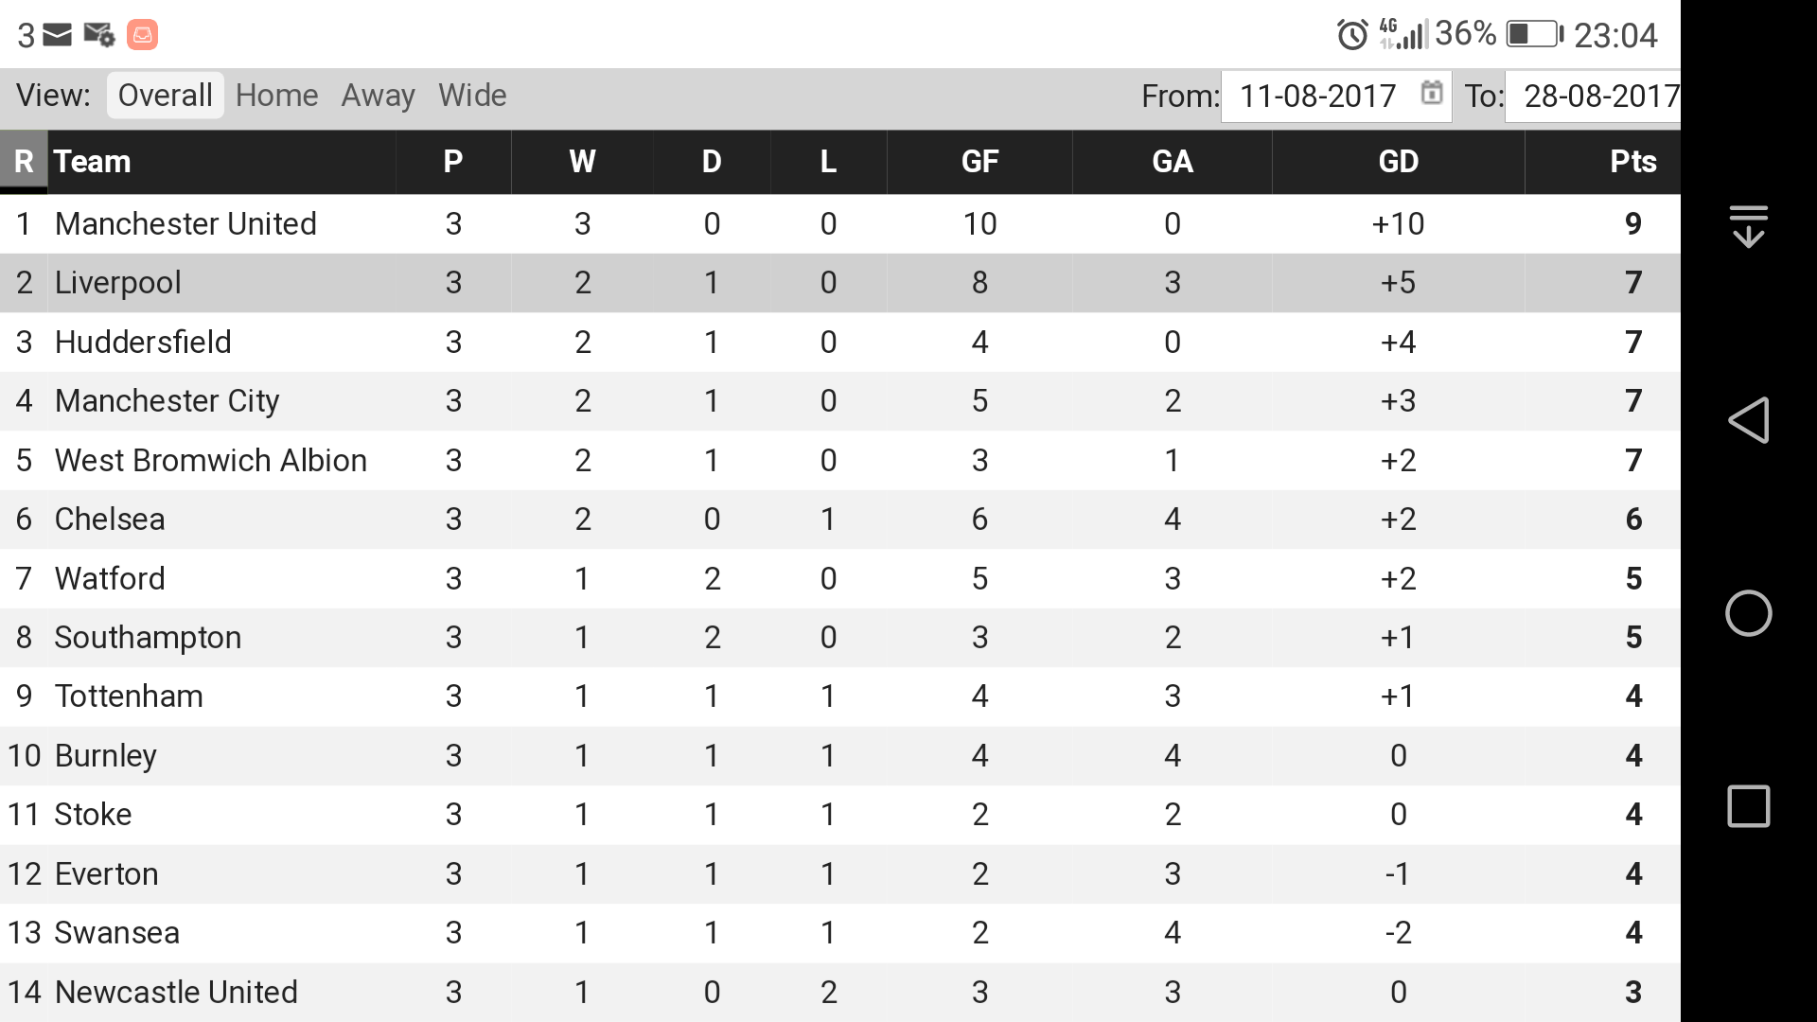Tap the alarm clock status icon
Screen dimensions: 1817x1022
pyautogui.click(x=1352, y=35)
